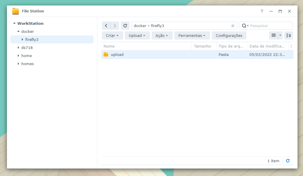Click the Configurações button
The width and height of the screenshot is (303, 176).
[229, 36]
